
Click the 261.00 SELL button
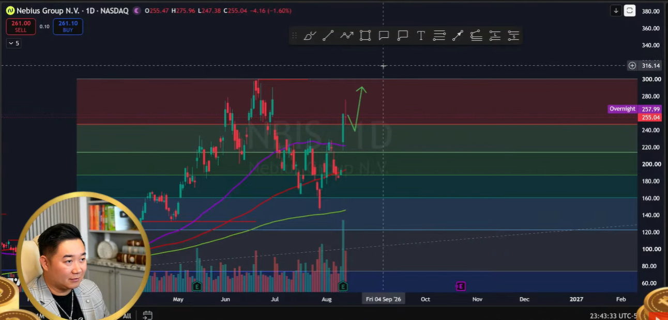(x=21, y=26)
